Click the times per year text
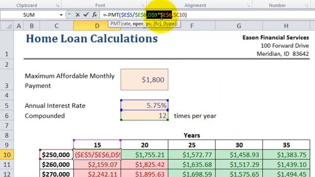Screen dimensions: 315x177 click(195, 116)
